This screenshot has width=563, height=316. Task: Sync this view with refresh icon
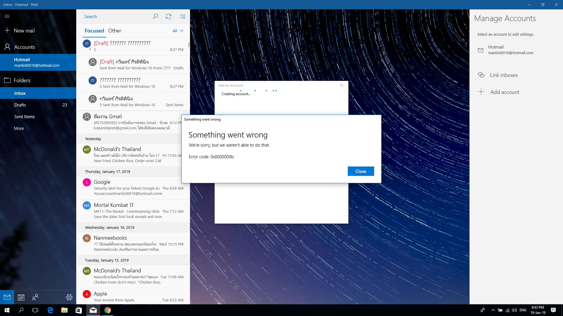click(169, 16)
